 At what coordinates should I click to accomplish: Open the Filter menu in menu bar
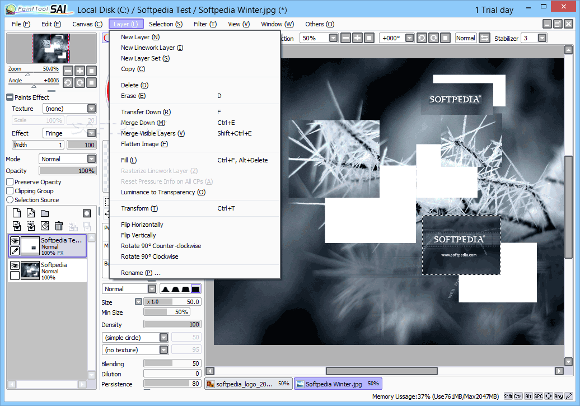(205, 24)
